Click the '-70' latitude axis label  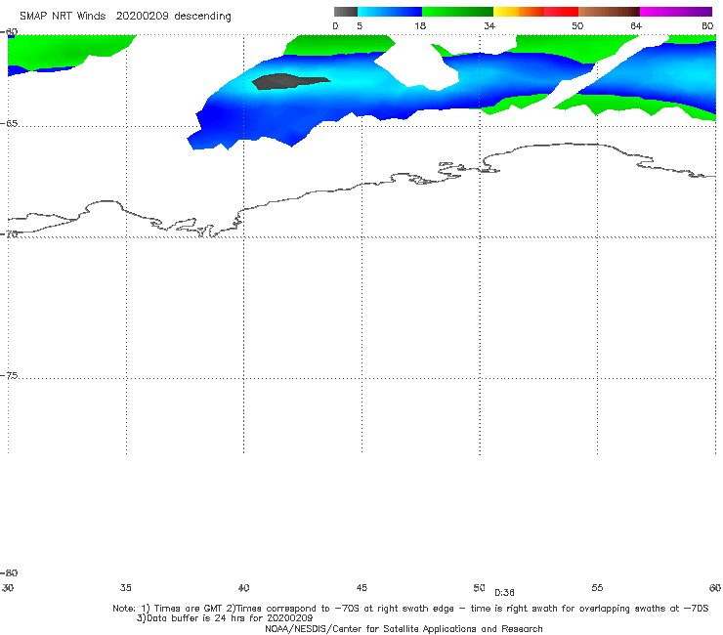tap(9, 233)
